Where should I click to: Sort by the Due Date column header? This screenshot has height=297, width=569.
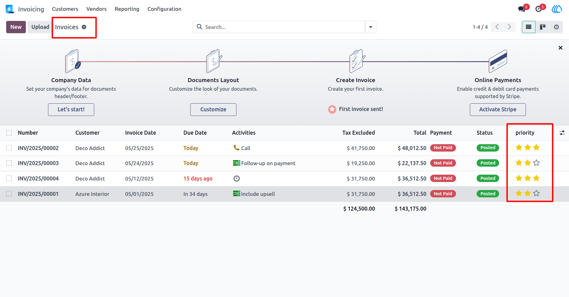coord(195,133)
